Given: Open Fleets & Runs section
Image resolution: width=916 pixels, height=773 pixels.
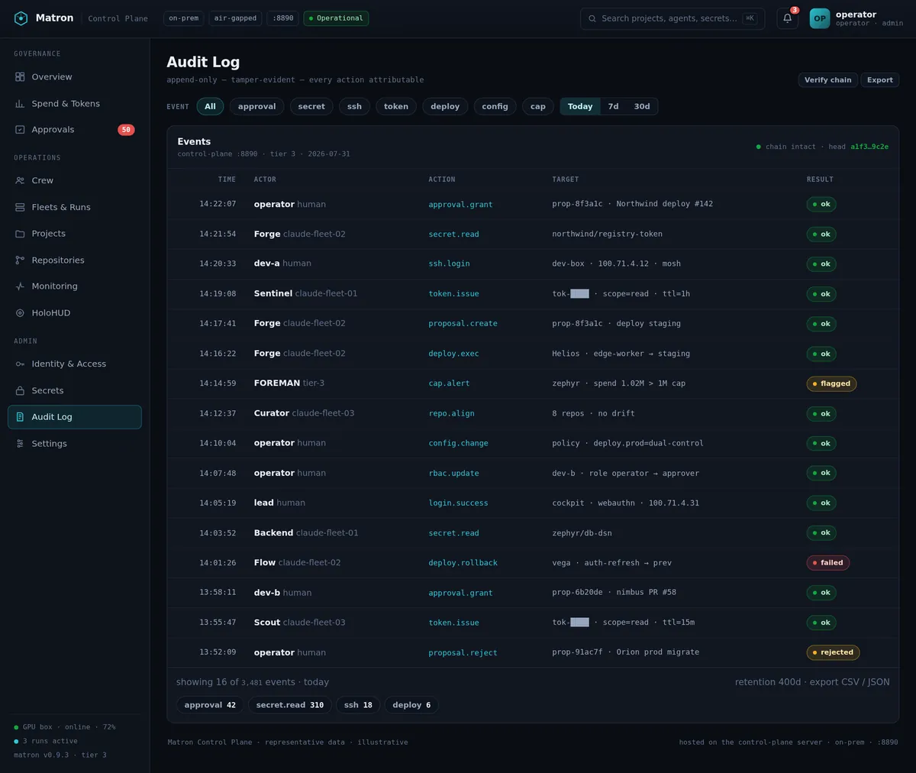Looking at the screenshot, I should pyautogui.click(x=75, y=207).
